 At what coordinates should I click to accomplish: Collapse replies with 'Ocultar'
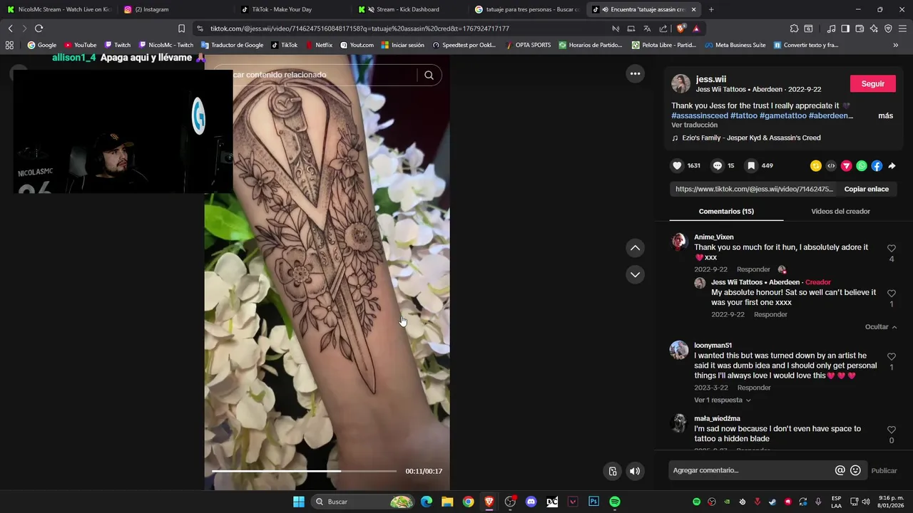click(881, 326)
